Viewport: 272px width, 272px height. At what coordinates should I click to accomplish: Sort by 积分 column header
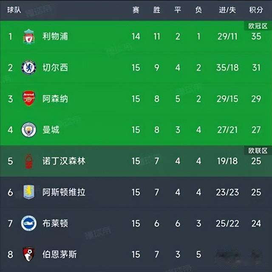click(x=256, y=10)
